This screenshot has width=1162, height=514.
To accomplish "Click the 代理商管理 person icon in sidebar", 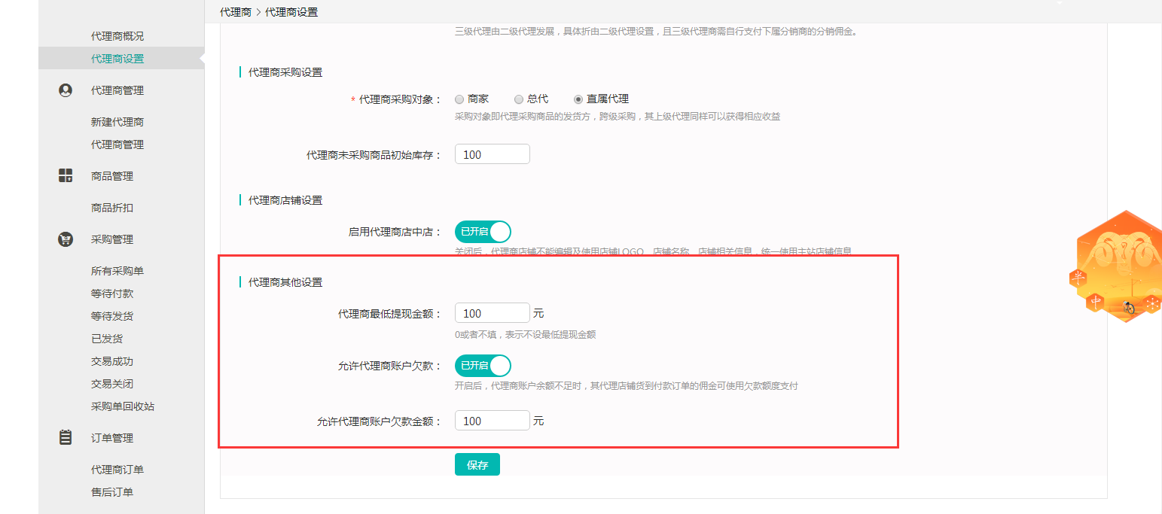I will coord(66,90).
